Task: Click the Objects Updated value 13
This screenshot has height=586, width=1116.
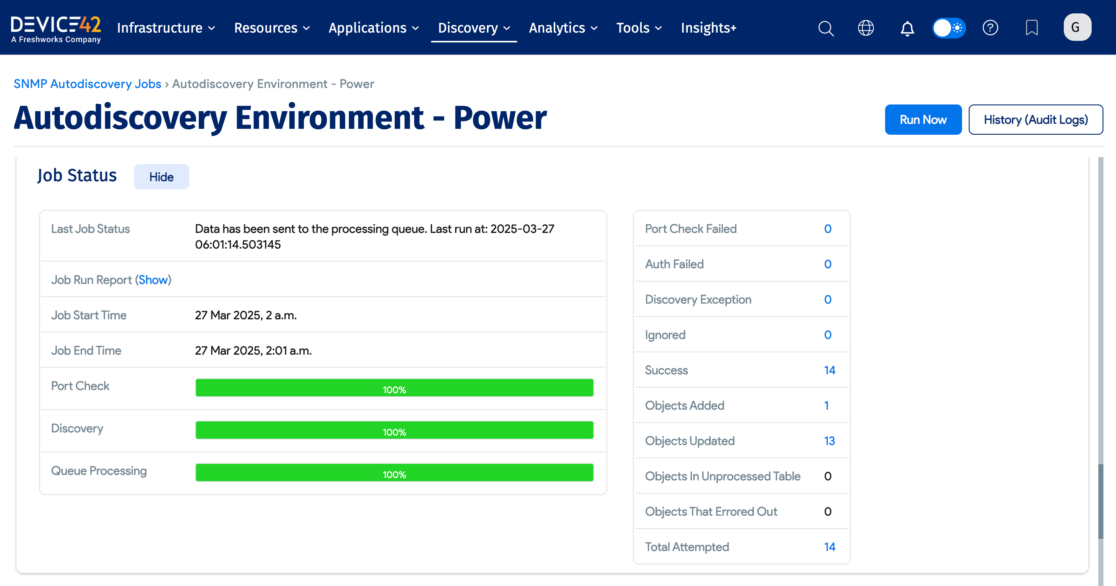Action: click(x=830, y=441)
